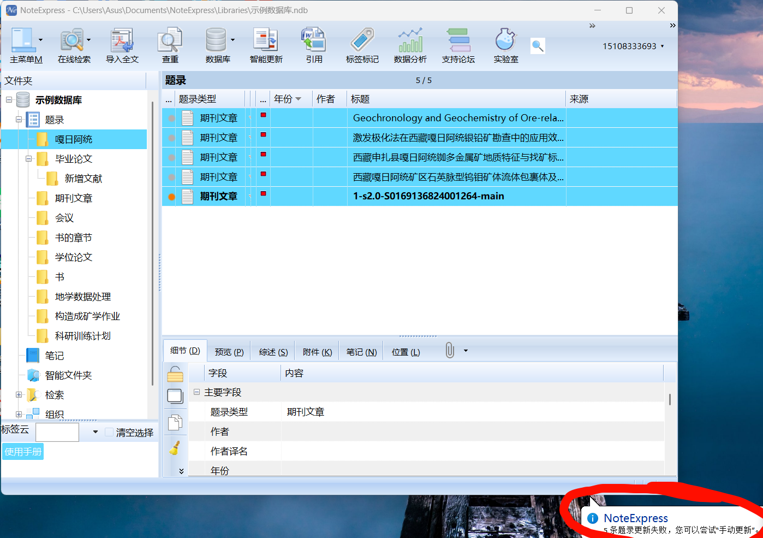Expand the 检索 node
The image size is (763, 538).
click(19, 395)
